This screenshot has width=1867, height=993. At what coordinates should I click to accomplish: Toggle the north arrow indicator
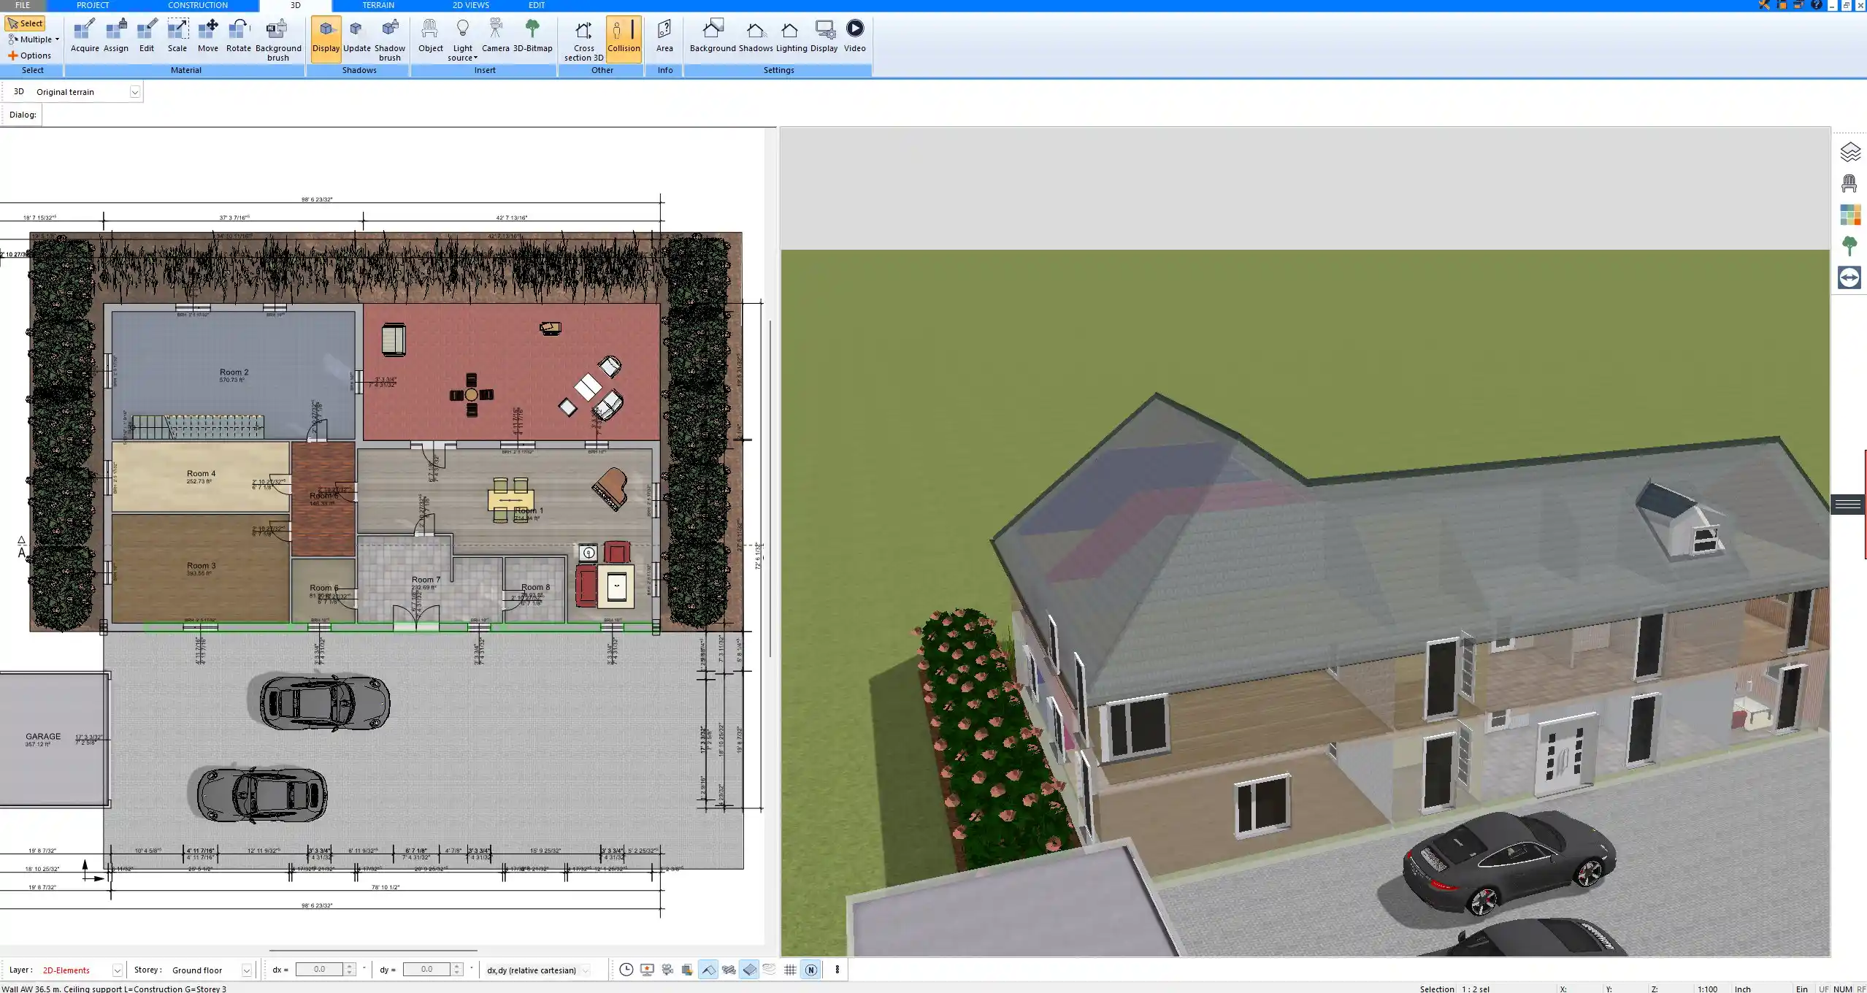point(810,970)
